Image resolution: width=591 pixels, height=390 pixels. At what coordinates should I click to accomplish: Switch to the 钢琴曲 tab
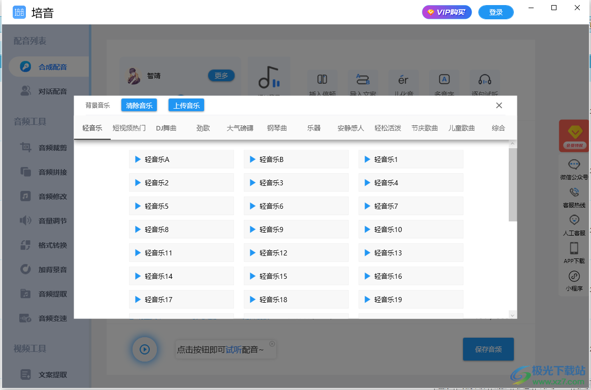point(277,128)
